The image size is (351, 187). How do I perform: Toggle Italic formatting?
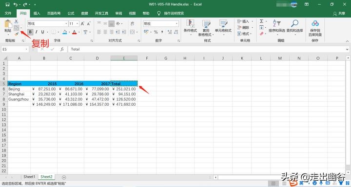(x=36, y=32)
